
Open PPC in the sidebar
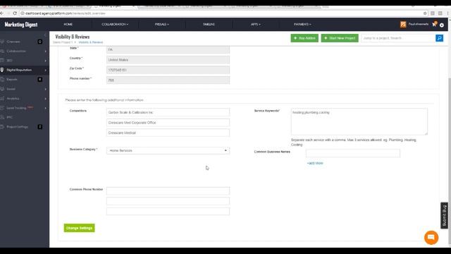(x=9, y=117)
